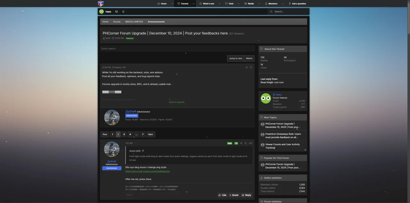Open the Forums navigation tab
The image size is (410, 203).
click(183, 4)
